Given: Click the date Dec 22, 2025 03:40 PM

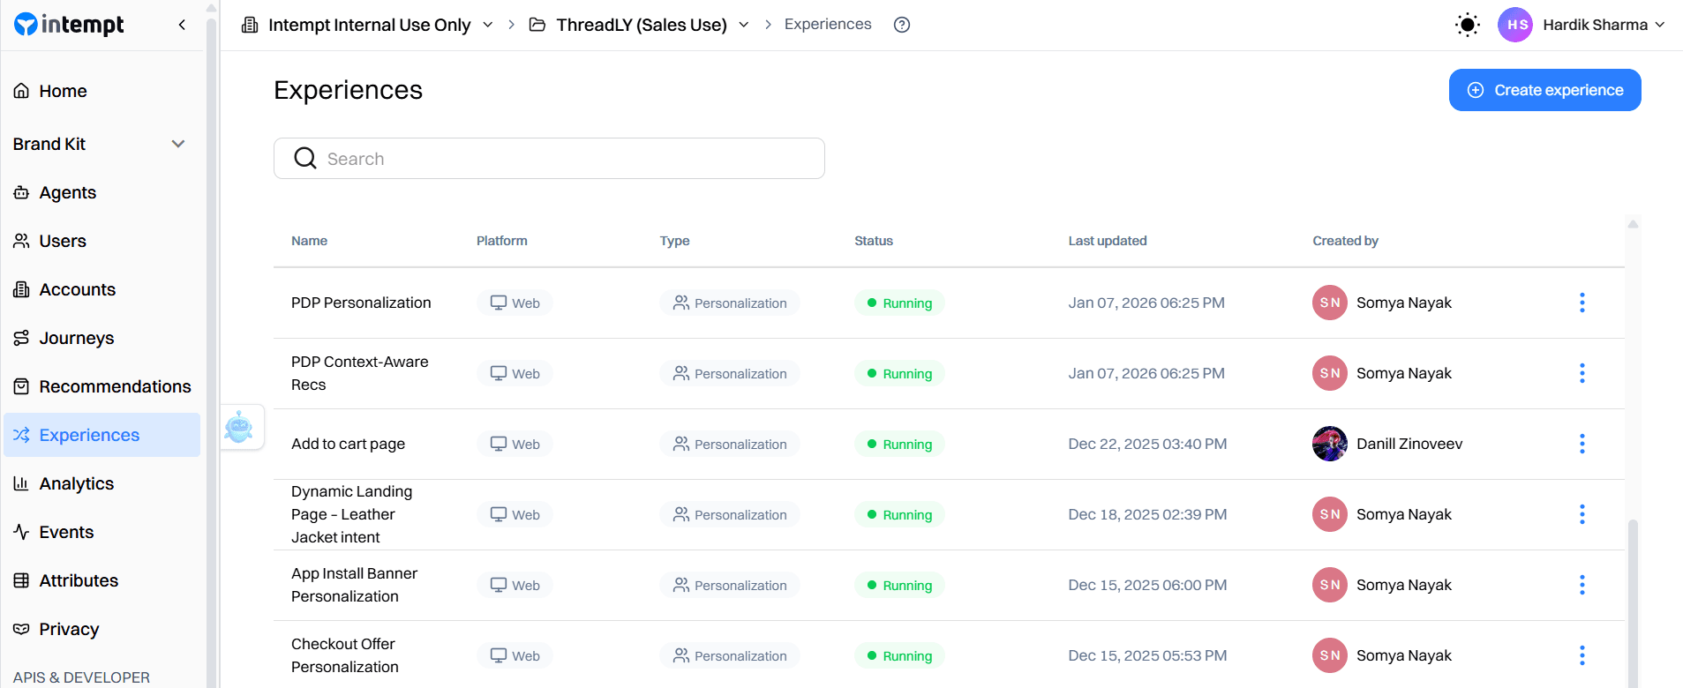Looking at the screenshot, I should click(x=1147, y=444).
